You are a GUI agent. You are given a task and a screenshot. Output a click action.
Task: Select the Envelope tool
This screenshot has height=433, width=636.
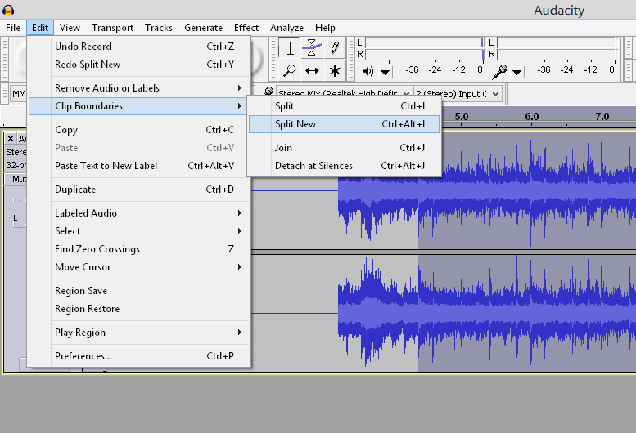[312, 47]
